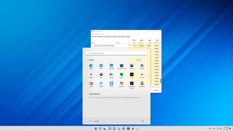Select the Processes tab in Task Manager

tap(94, 36)
